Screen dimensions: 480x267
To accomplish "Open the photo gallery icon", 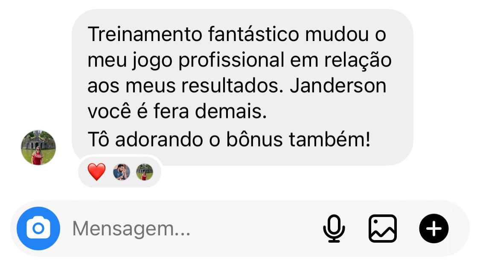I will click(x=383, y=229).
